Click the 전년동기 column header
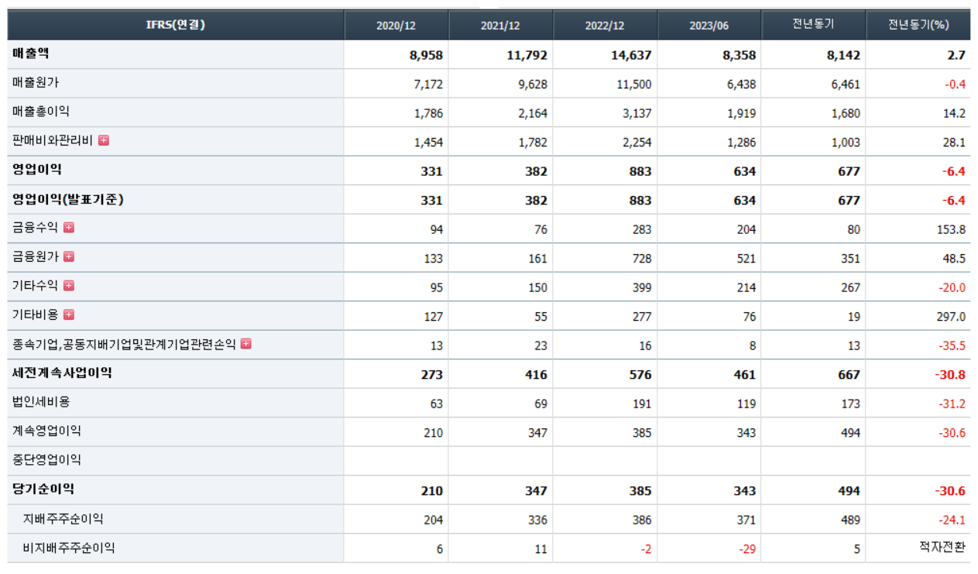 click(x=813, y=25)
